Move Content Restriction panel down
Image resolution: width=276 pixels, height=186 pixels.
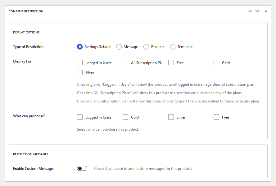coord(257,11)
